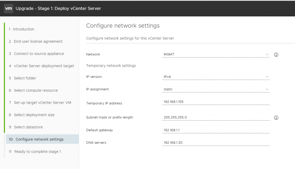Go to step 4 vCenter Server deployment target
Viewport: 295px width, 169px height.
tap(41, 66)
